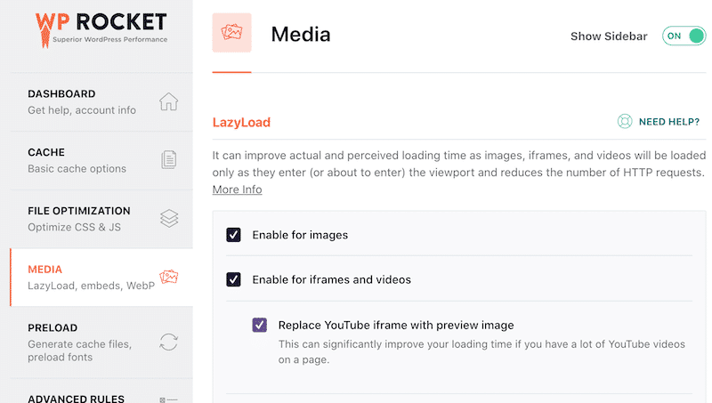712x403 pixels.
Task: Click 'Generate cache files, preload fonts' subtitle
Action: 79,351
